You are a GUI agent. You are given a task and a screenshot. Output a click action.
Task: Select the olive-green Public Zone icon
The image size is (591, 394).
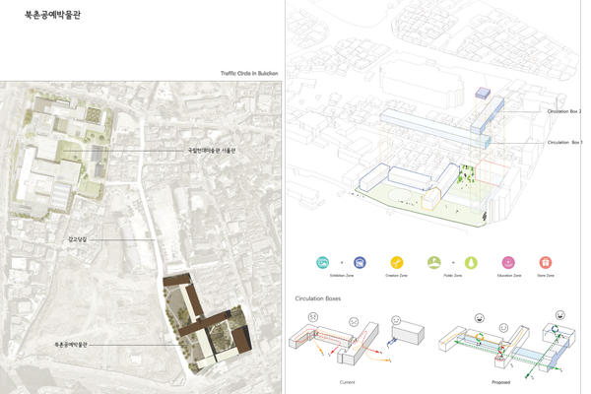pos(436,263)
